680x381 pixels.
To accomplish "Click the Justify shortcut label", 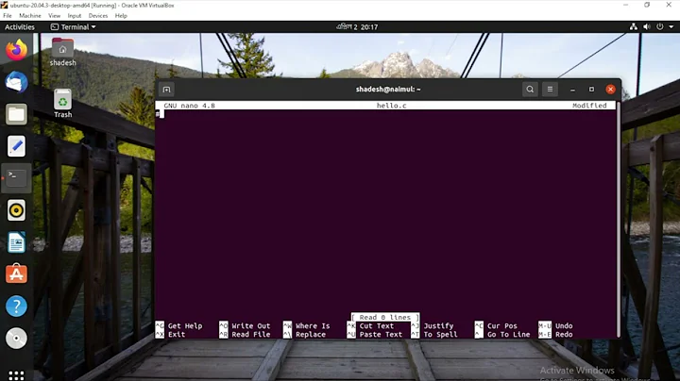I will pos(438,326).
